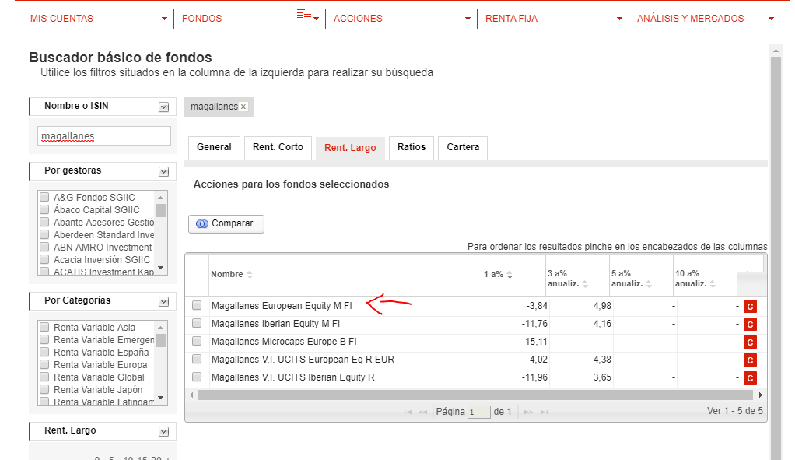
Task: Click the gestoras list scrollbar thumb
Action: pos(161,210)
